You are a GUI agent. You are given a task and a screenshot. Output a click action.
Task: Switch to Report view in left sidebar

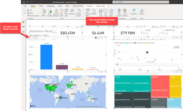23,22
